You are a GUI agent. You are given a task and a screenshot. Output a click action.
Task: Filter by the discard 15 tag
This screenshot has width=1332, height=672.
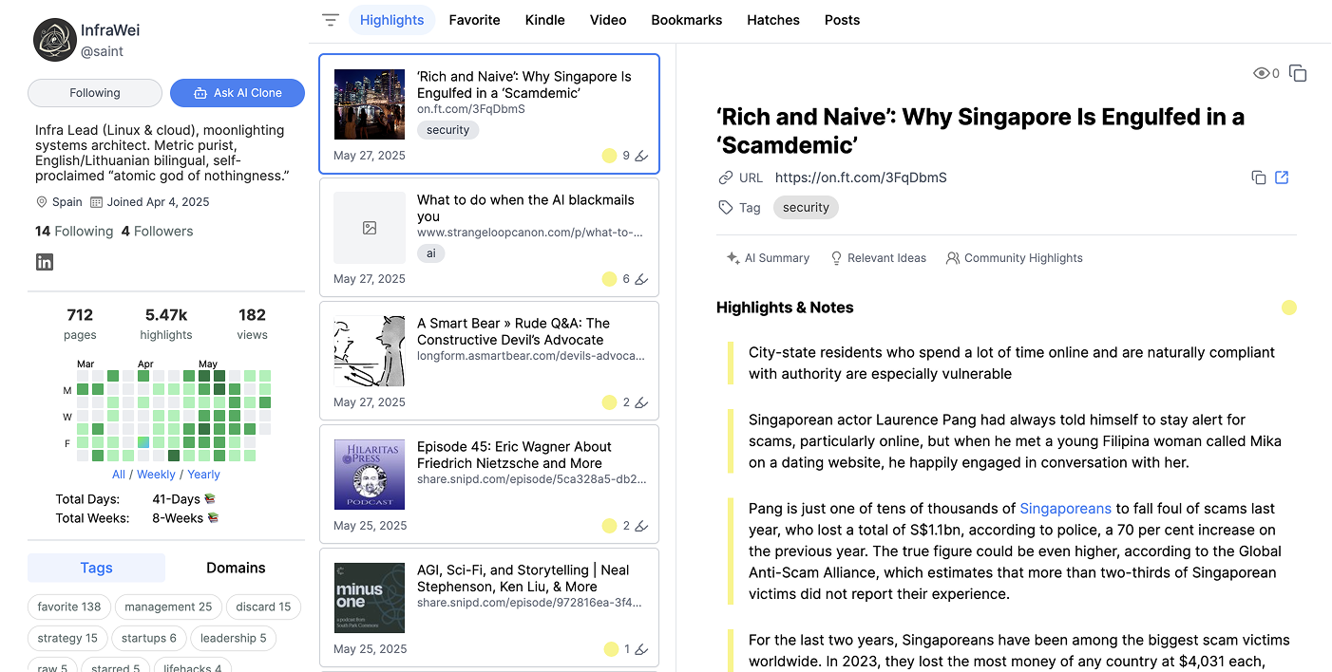[x=263, y=607]
